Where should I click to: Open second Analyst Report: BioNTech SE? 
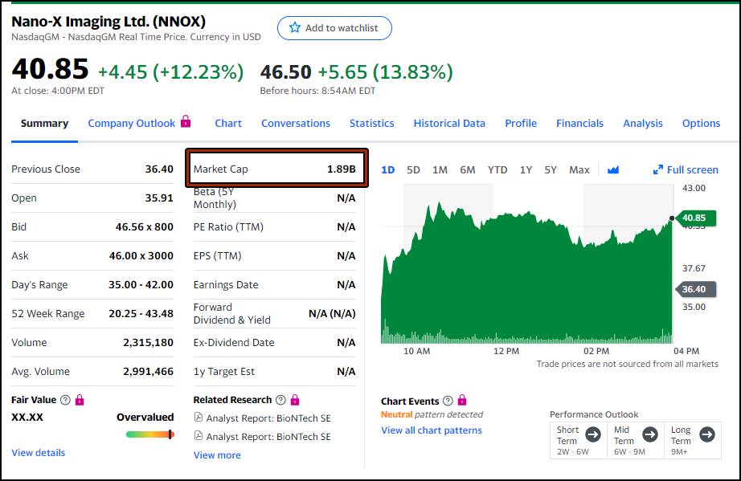(268, 437)
